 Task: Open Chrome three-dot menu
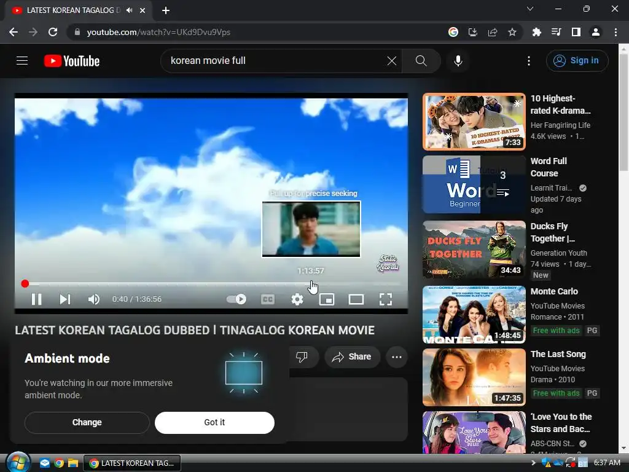(615, 32)
